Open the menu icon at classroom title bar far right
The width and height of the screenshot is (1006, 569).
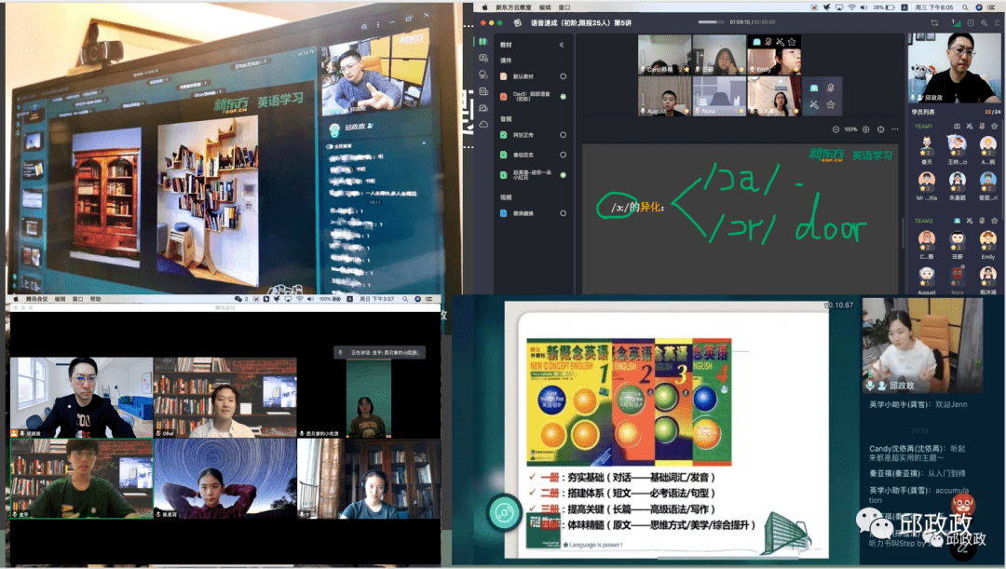tap(997, 23)
